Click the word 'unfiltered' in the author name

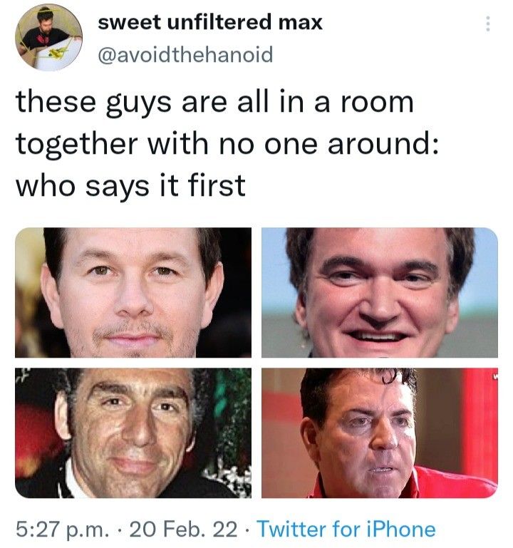[219, 22]
